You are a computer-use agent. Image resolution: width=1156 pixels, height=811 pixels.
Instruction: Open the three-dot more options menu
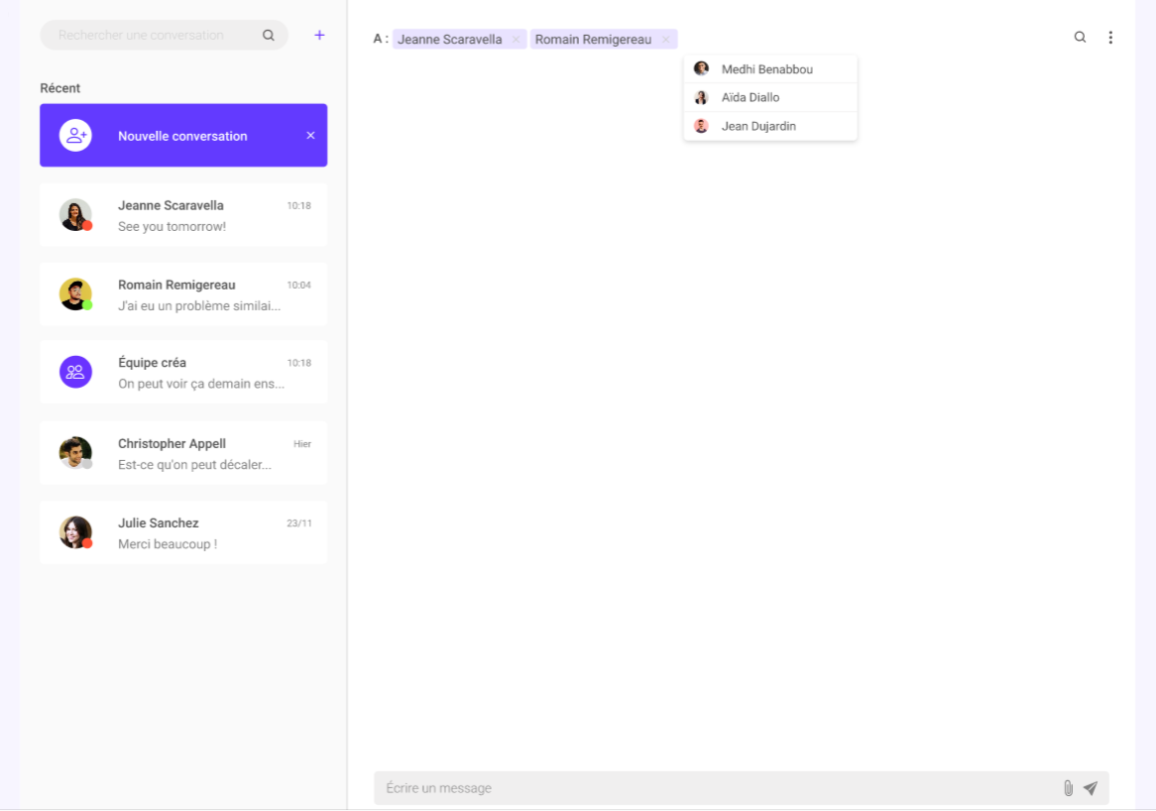pos(1110,38)
